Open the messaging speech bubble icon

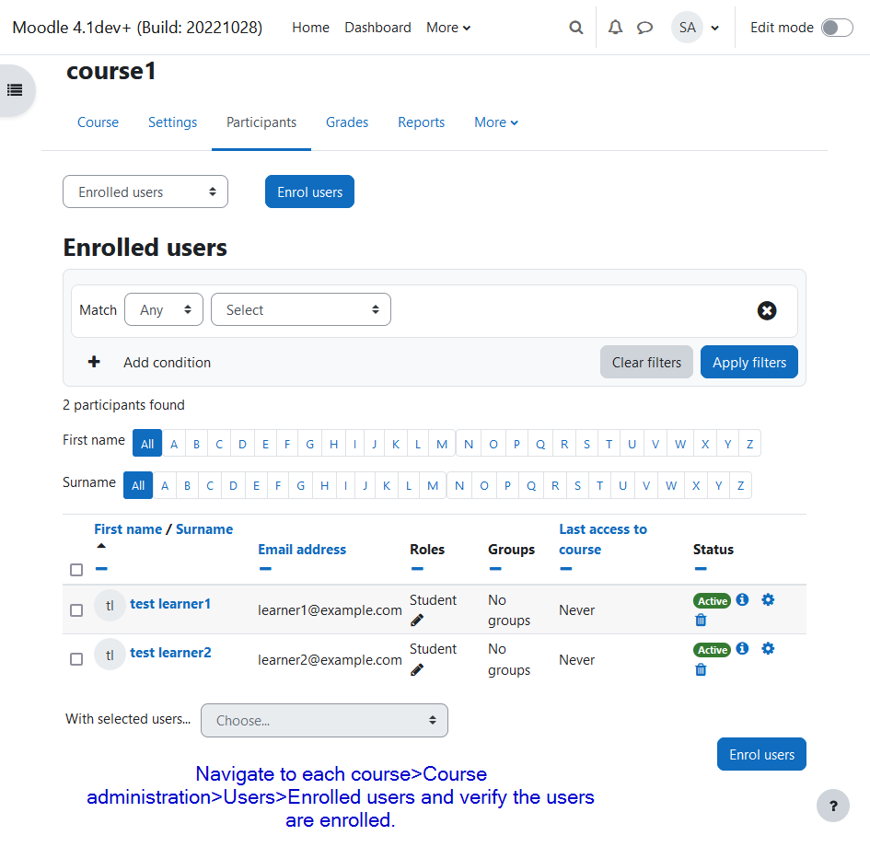coord(644,28)
